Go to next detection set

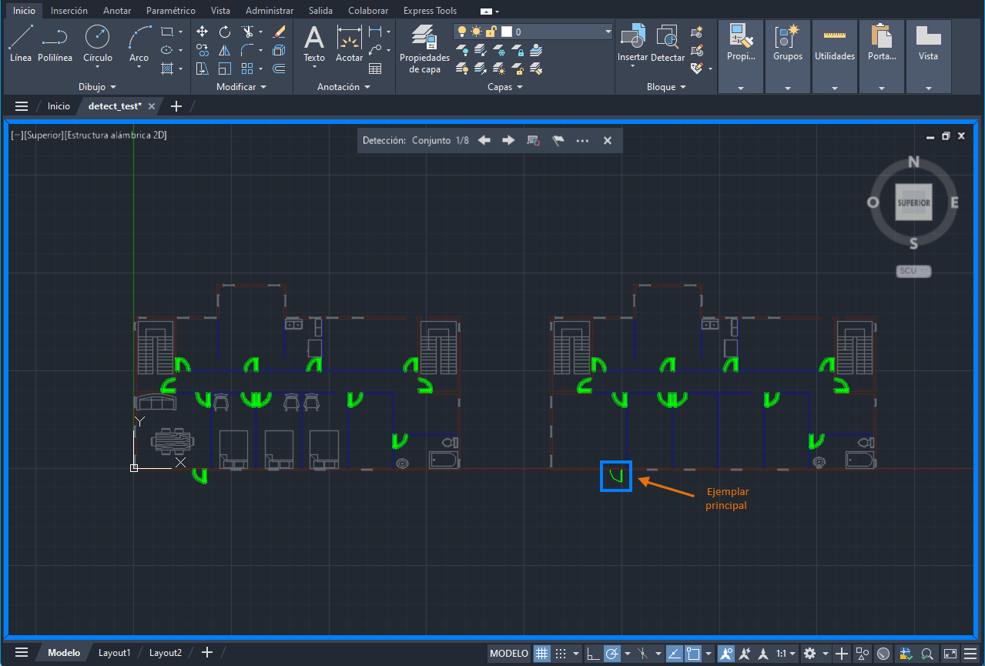tap(508, 140)
